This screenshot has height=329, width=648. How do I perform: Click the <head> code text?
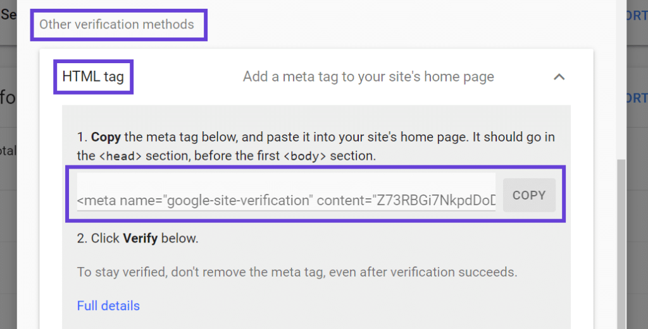[x=120, y=156]
